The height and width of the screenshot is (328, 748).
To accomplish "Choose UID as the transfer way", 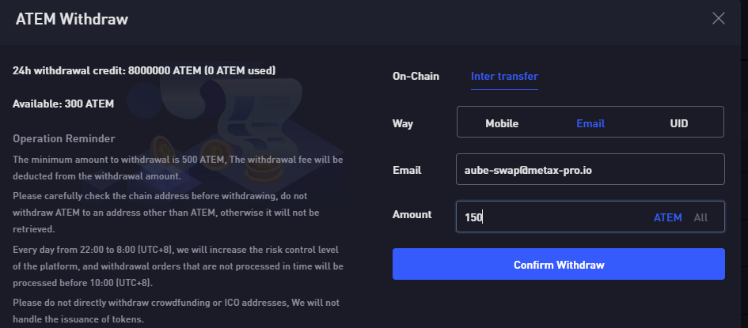I will [679, 123].
